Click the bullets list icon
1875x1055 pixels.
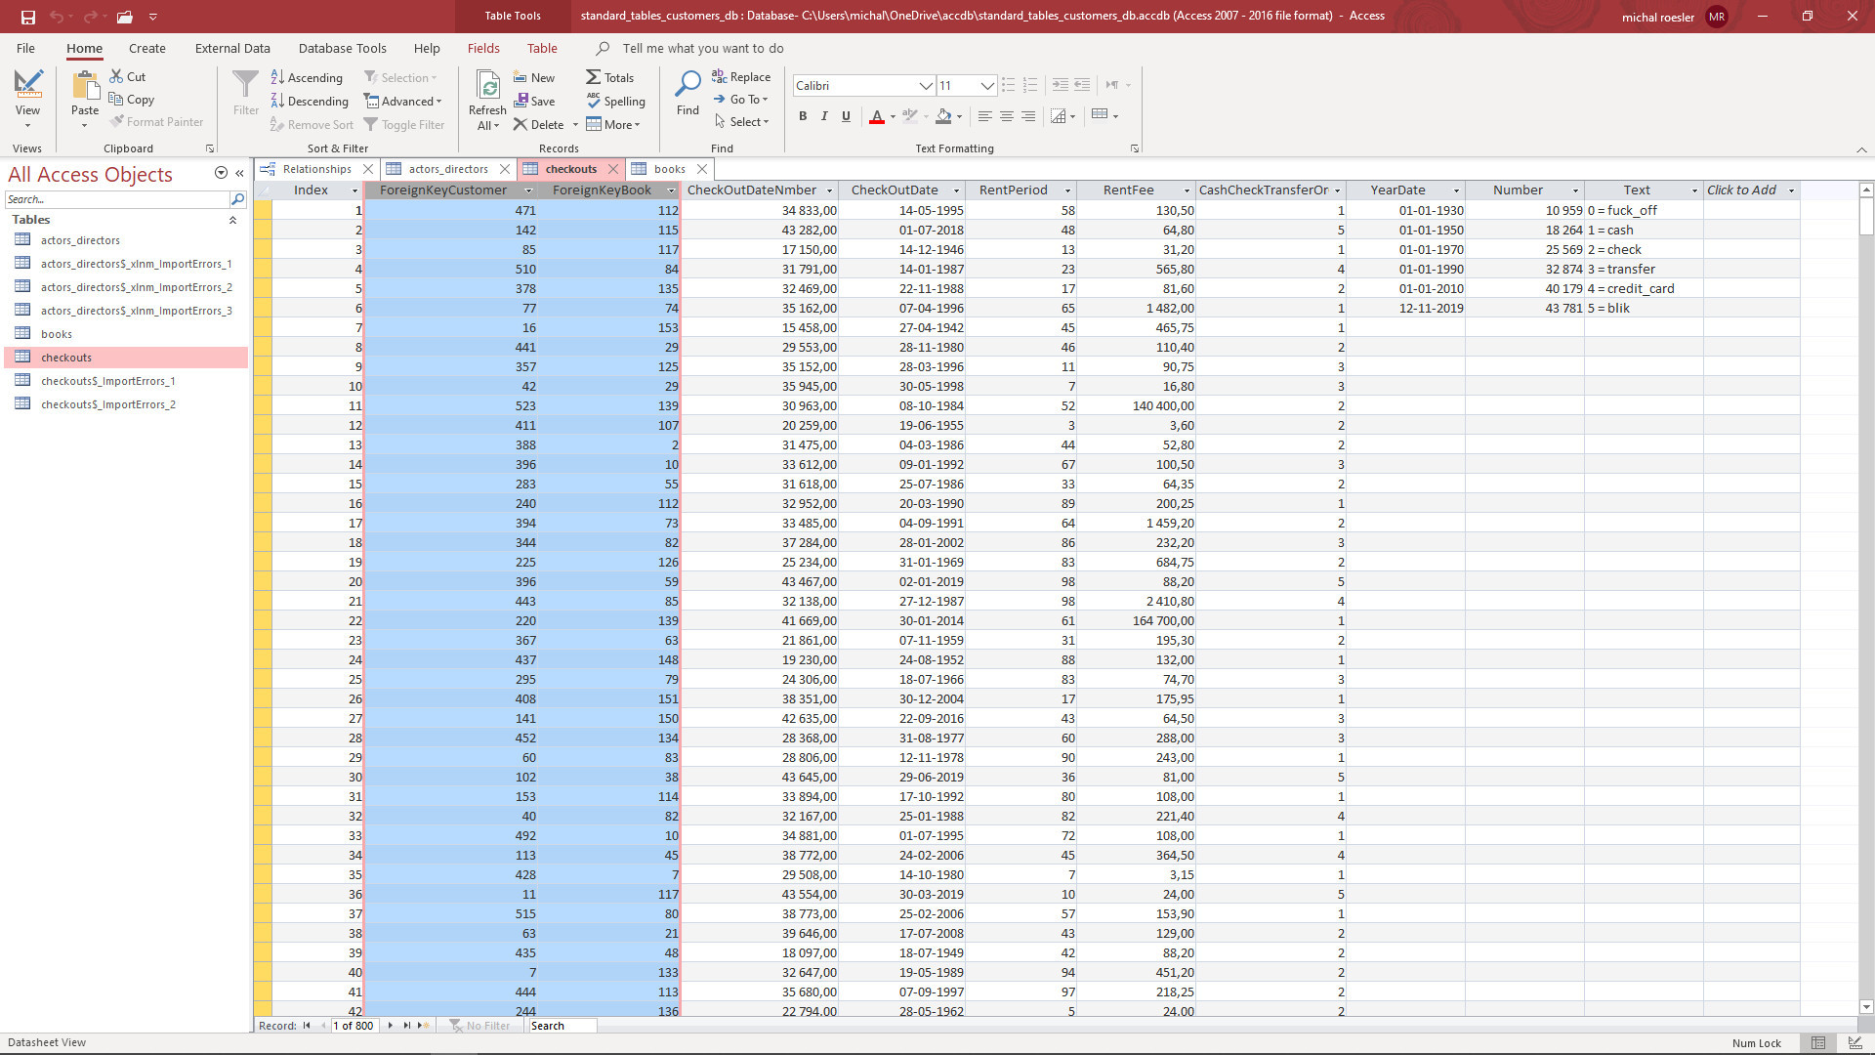[1008, 85]
